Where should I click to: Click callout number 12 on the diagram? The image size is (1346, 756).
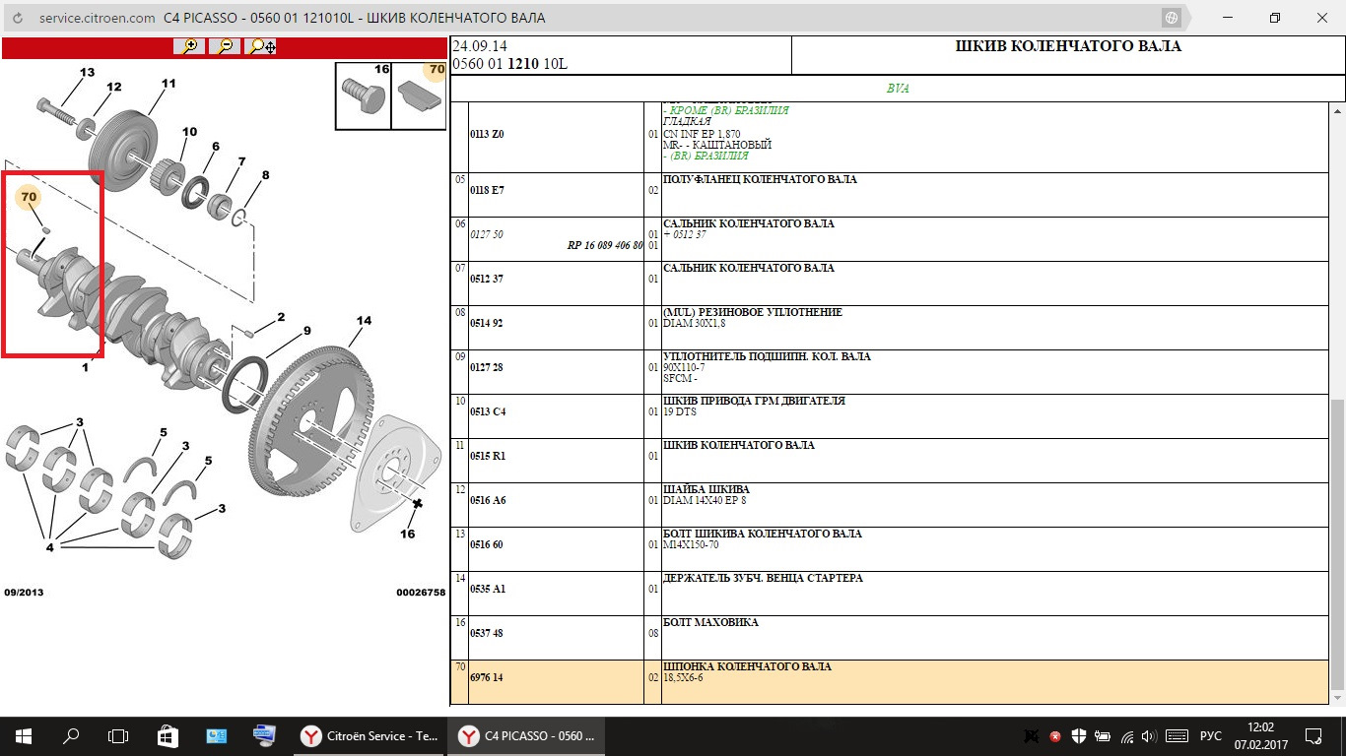(114, 87)
